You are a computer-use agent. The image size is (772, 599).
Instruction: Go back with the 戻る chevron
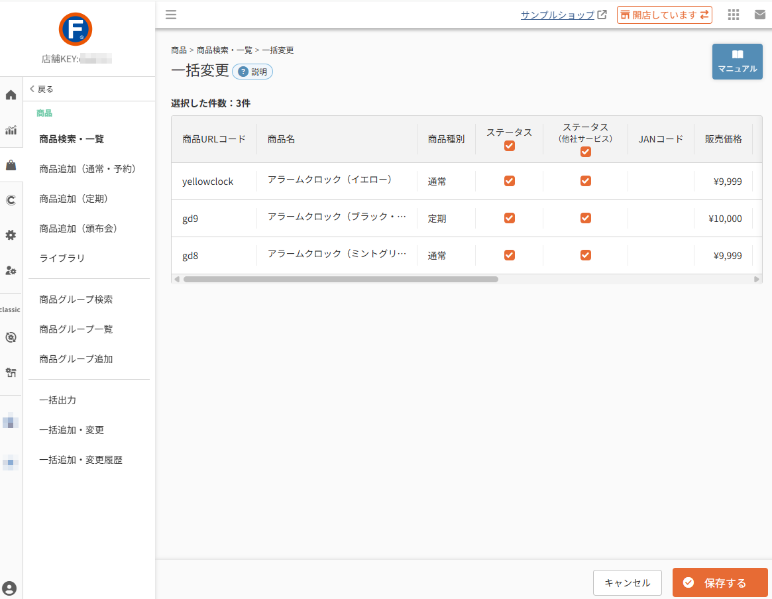point(41,89)
